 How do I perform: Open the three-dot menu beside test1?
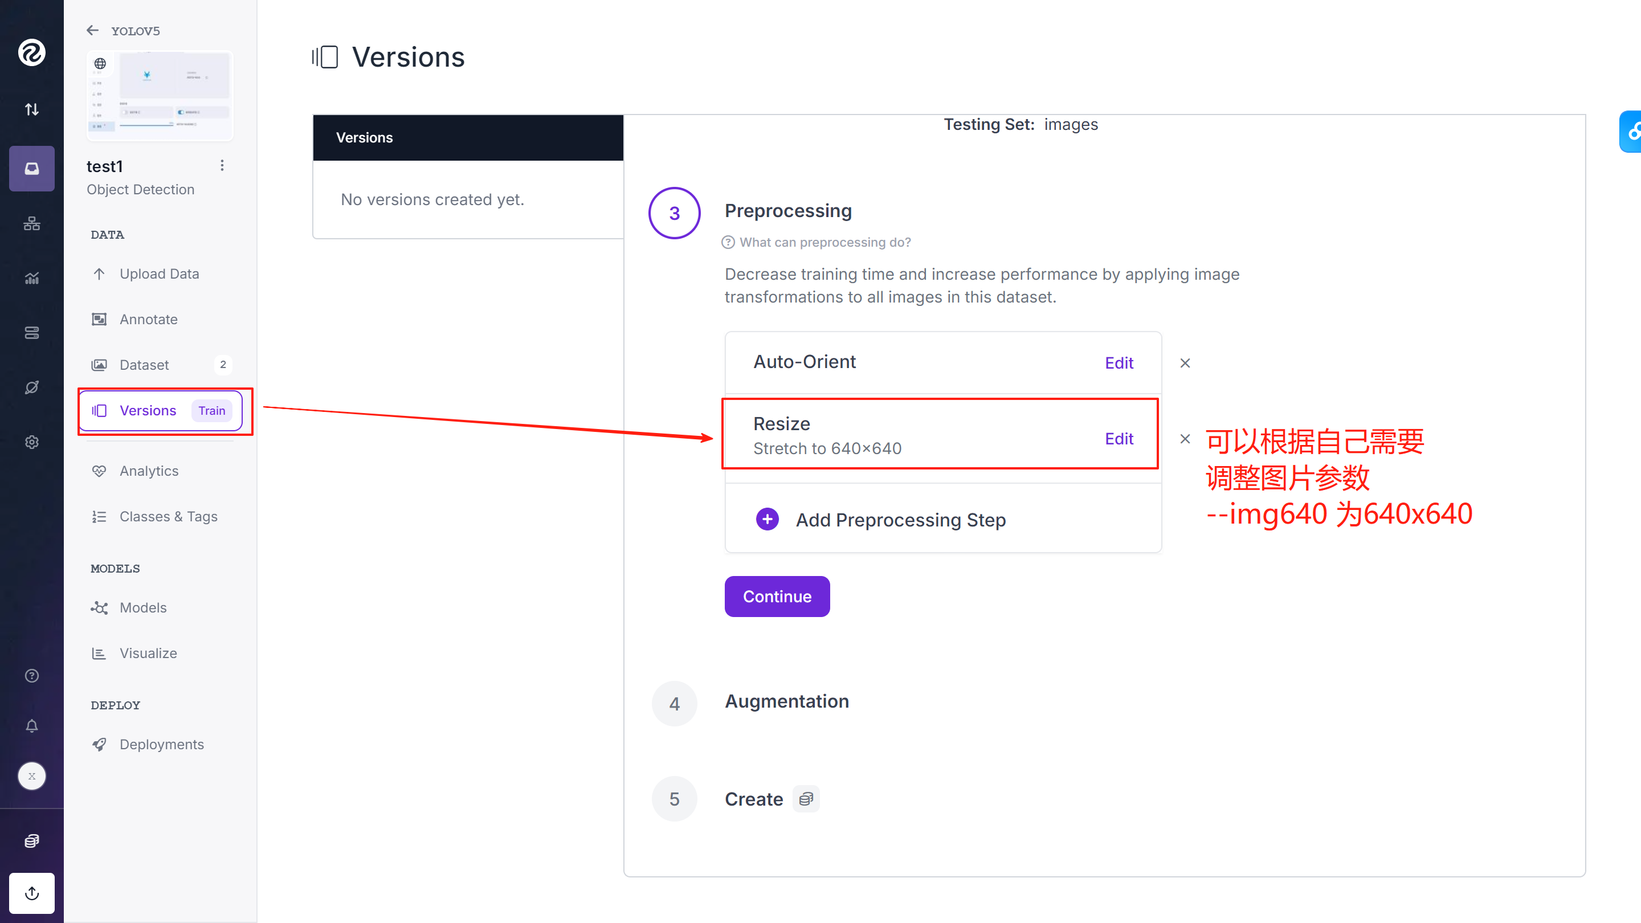click(222, 166)
